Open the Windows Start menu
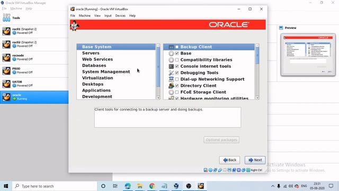This screenshot has height=191, width=339. point(6,186)
